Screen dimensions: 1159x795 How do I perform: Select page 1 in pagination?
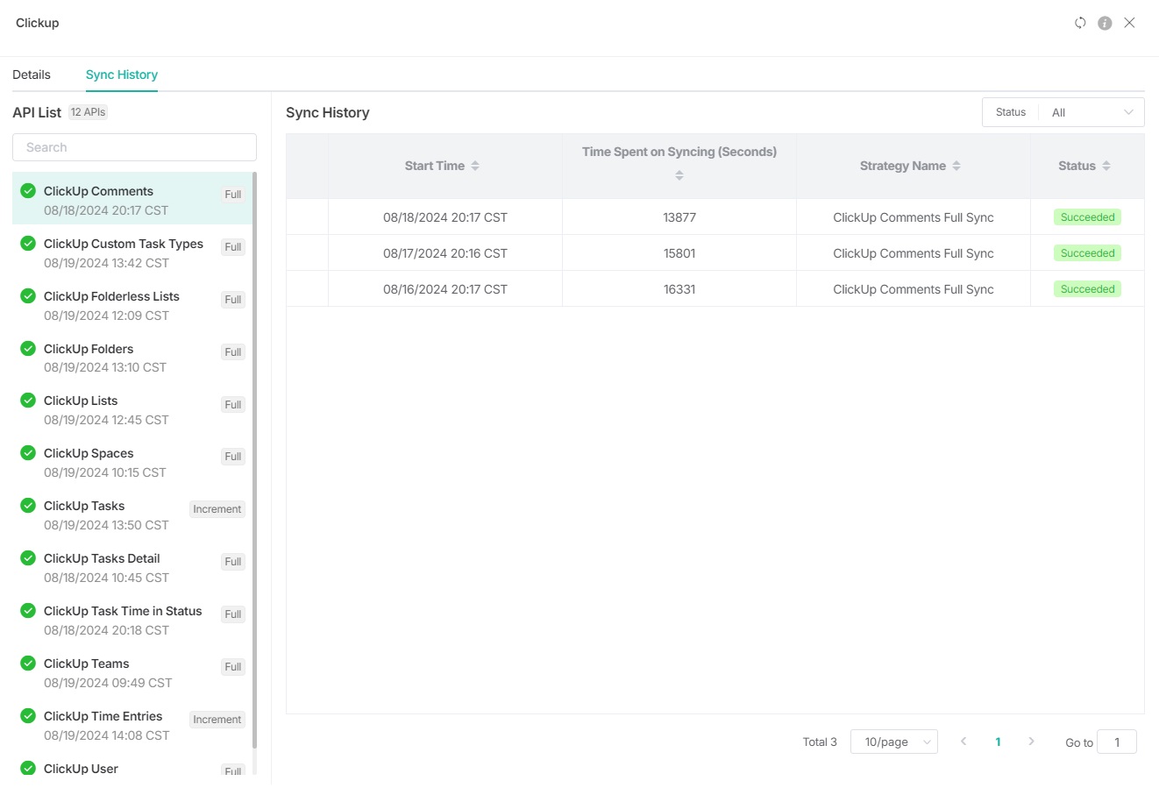[998, 742]
